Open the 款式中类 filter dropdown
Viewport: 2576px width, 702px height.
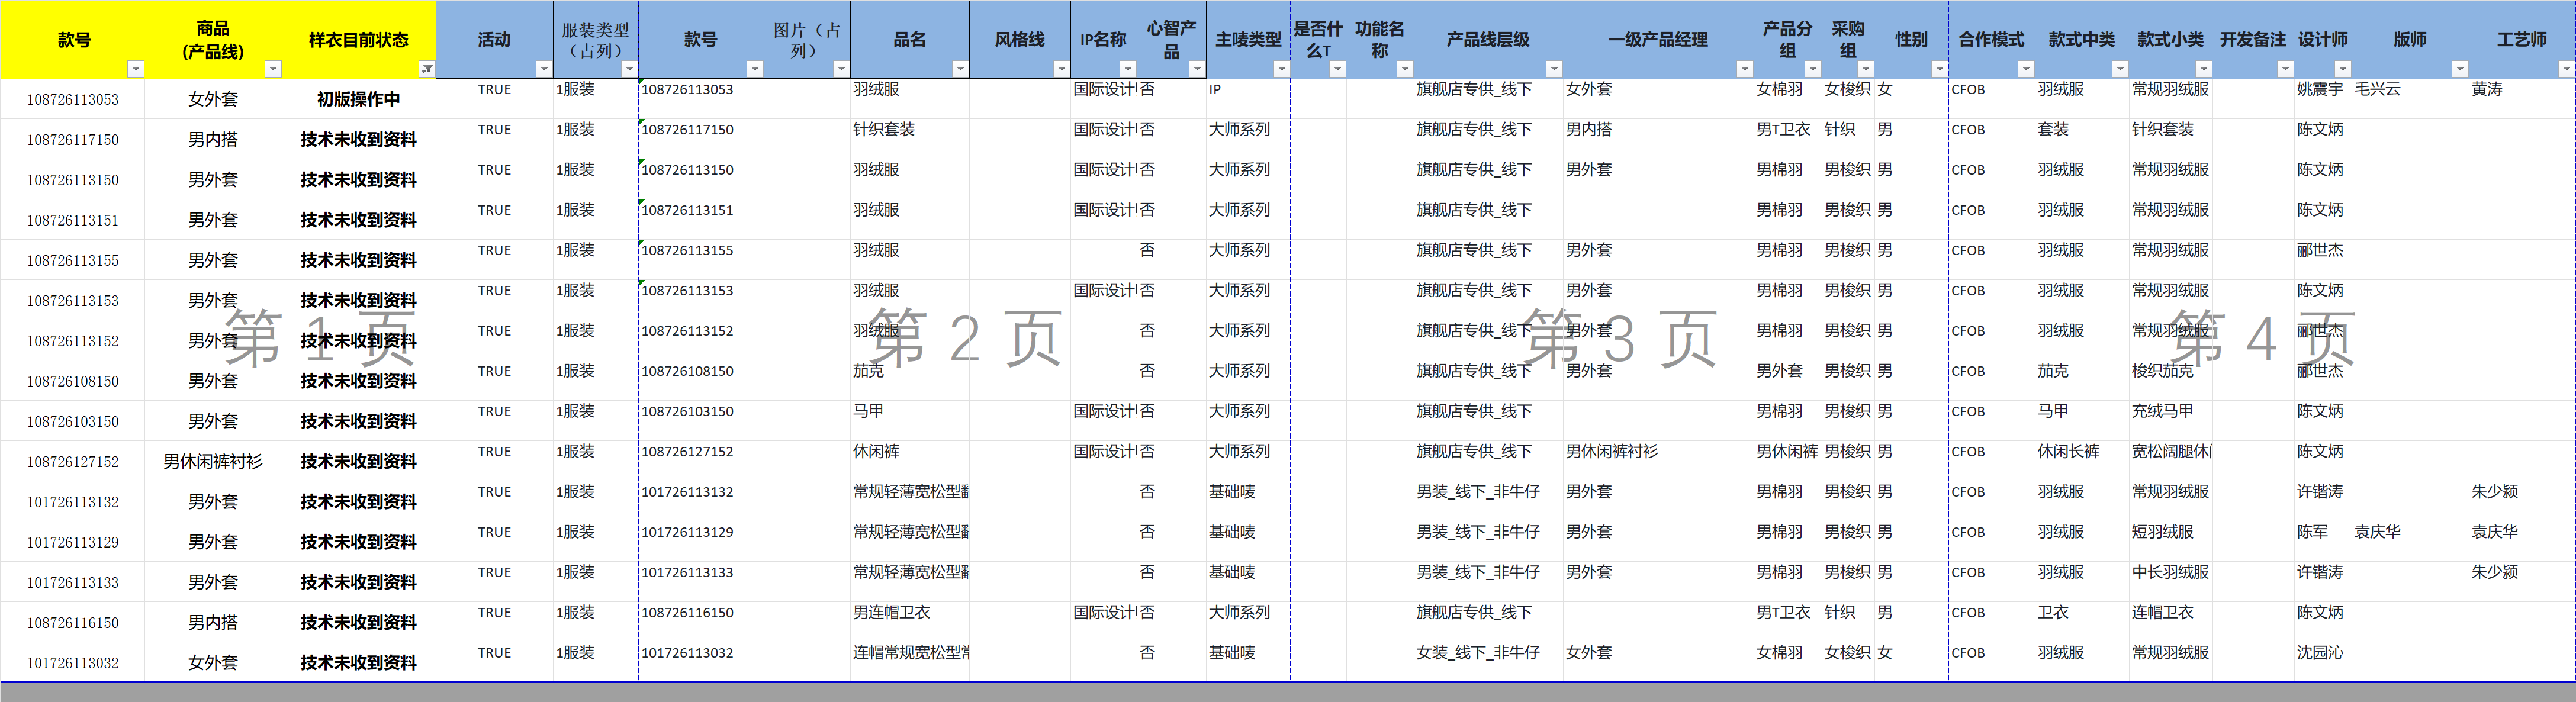[2120, 69]
